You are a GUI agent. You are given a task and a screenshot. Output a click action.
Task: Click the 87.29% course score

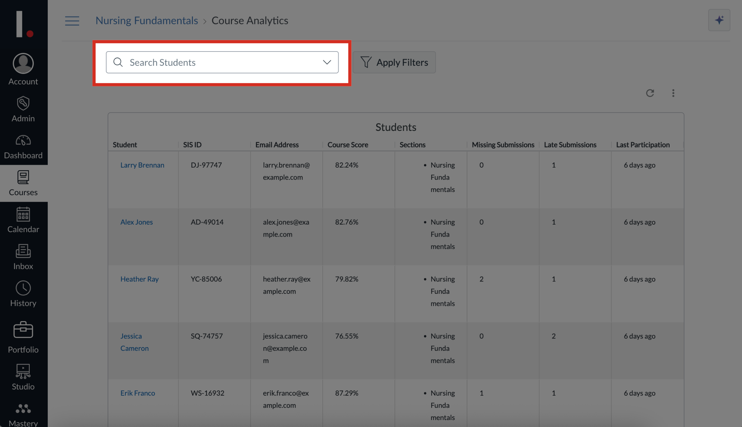[346, 393]
